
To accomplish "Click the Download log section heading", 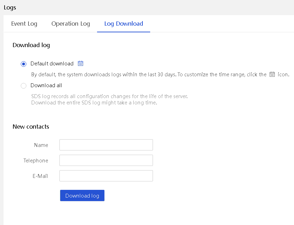I will 31,45.
